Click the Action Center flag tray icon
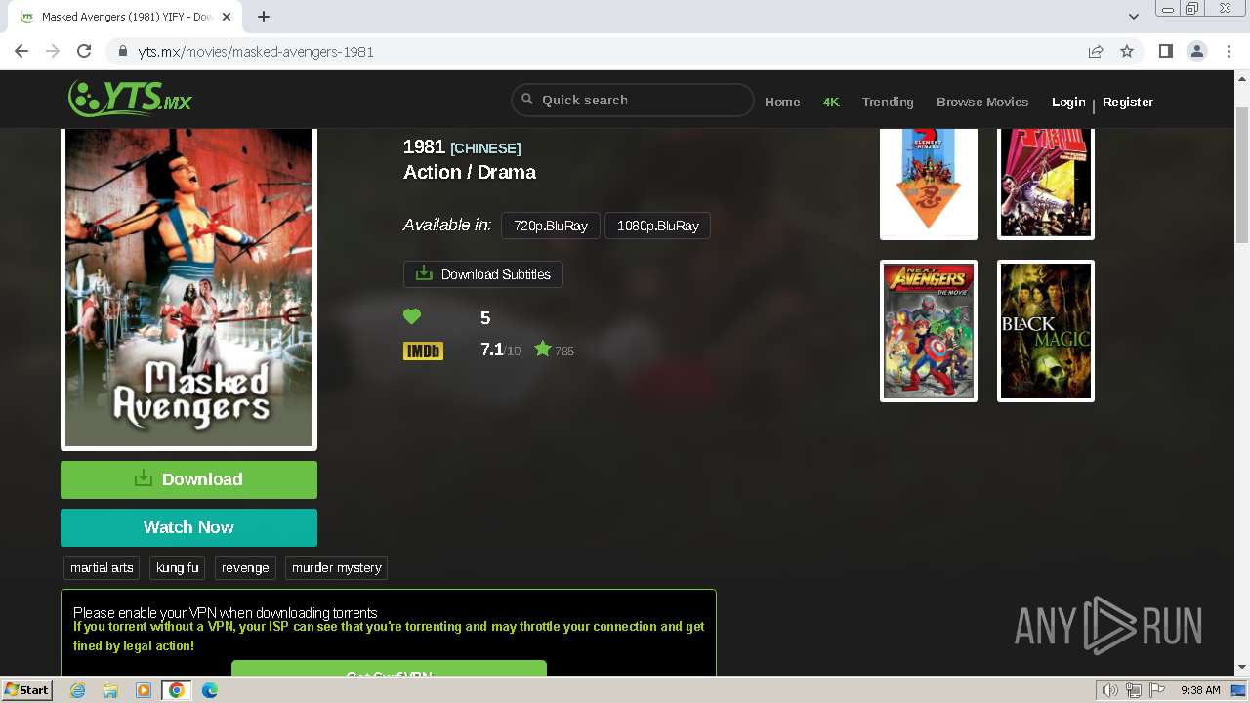Screen dimensions: 1250x703 point(1157,690)
